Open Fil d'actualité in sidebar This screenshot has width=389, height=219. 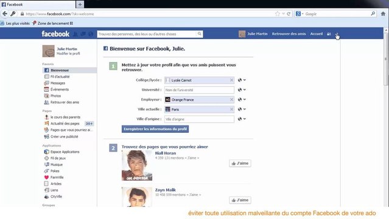[x=60, y=77]
